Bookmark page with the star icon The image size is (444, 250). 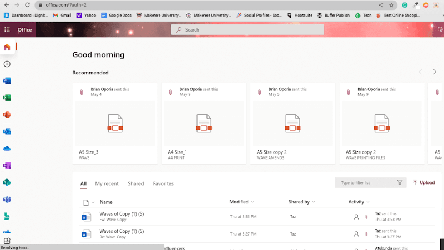click(x=391, y=5)
